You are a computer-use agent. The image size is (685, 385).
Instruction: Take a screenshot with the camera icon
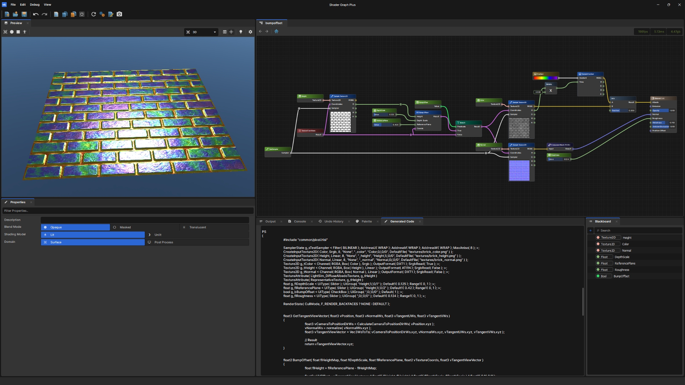click(x=120, y=14)
